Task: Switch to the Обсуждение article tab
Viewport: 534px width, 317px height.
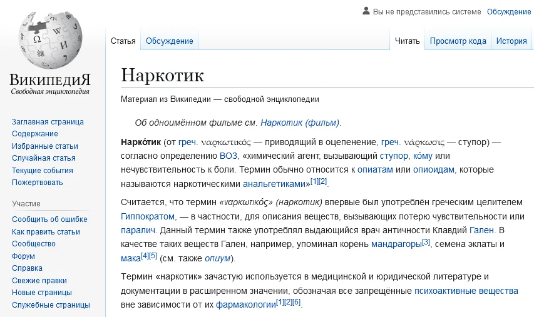Action: [x=169, y=41]
